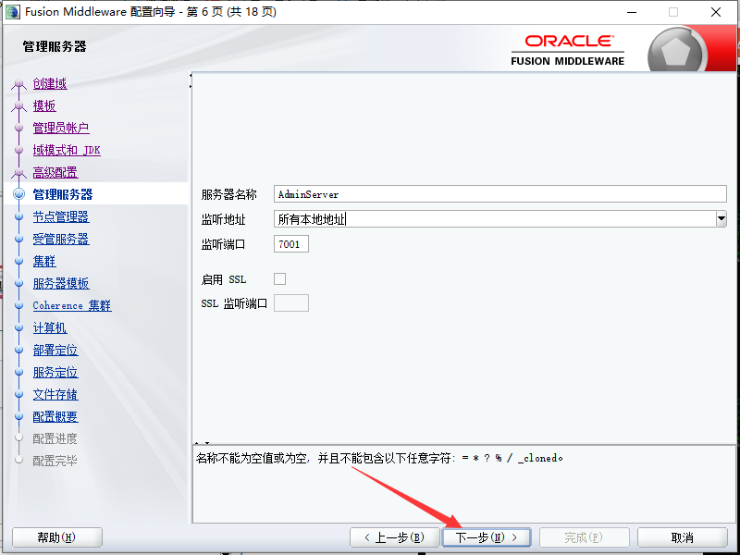This screenshot has height=555, width=740.
Task: Open the 计算机 step link
Action: [x=50, y=327]
